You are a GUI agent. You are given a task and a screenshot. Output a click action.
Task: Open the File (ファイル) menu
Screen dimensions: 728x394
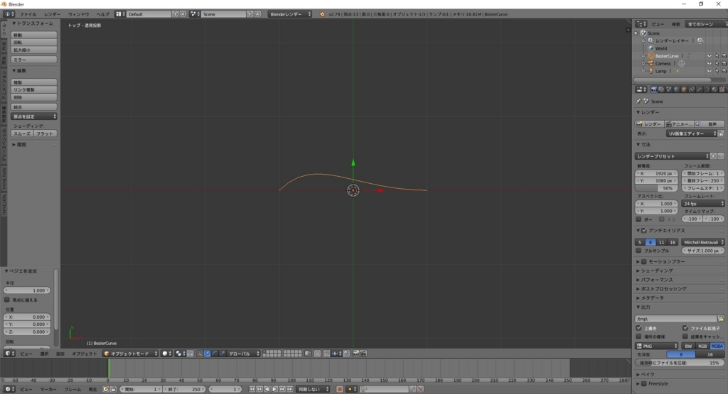[28, 14]
